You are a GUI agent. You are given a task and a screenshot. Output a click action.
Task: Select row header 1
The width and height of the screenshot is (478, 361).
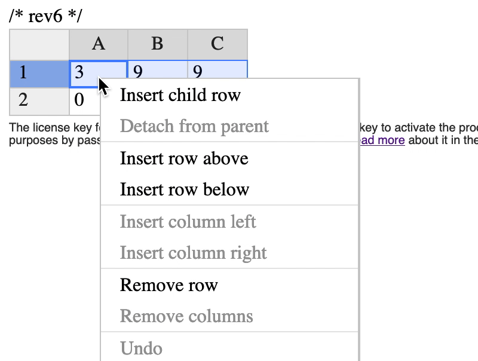pos(39,72)
